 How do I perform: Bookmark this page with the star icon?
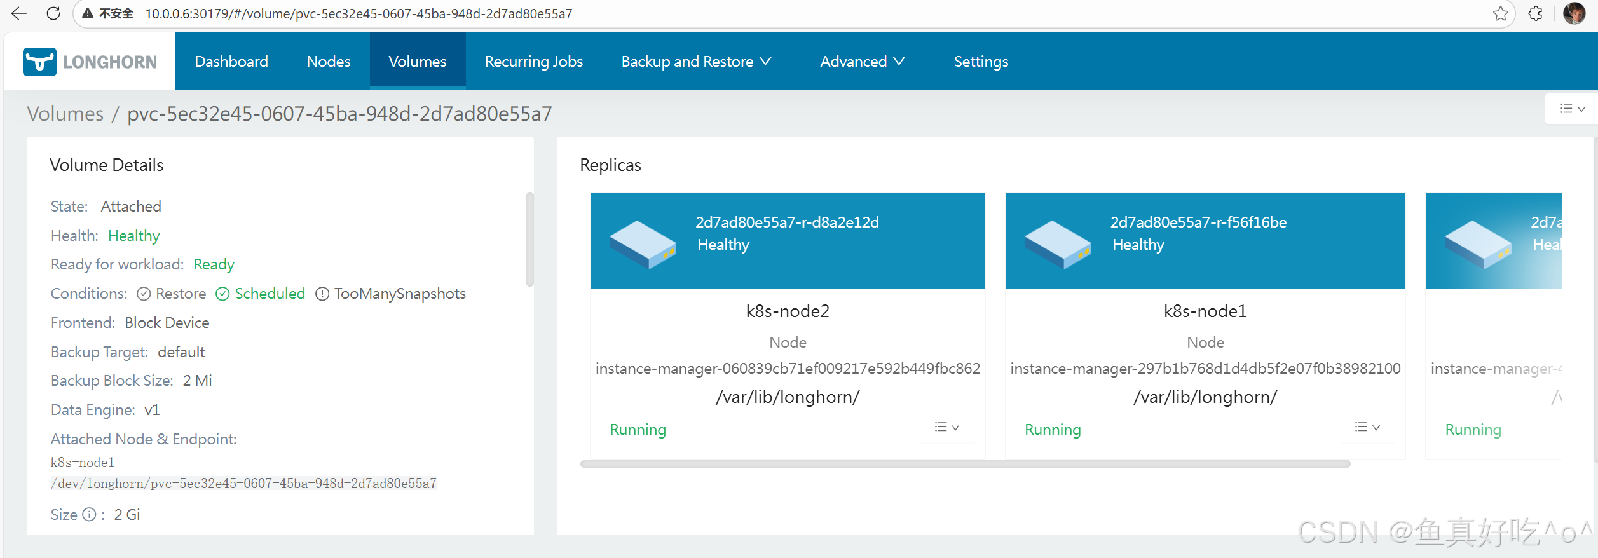1500,13
